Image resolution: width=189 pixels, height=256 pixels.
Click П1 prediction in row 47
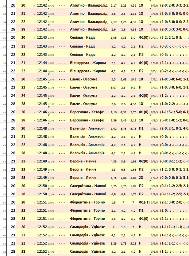(x=141, y=128)
